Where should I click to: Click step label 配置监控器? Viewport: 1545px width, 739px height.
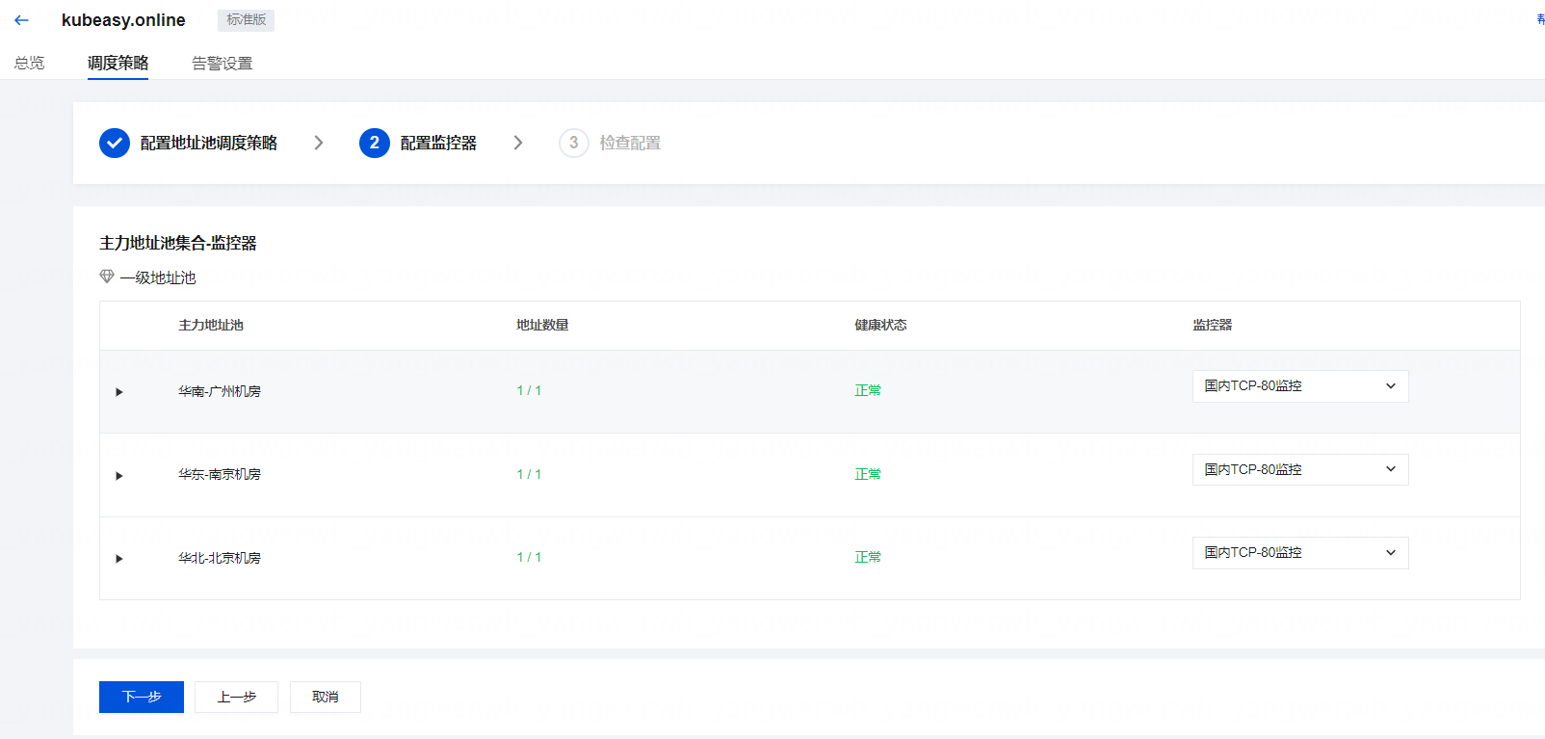pyautogui.click(x=438, y=143)
